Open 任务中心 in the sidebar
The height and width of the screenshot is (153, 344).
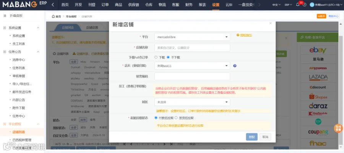(19, 116)
